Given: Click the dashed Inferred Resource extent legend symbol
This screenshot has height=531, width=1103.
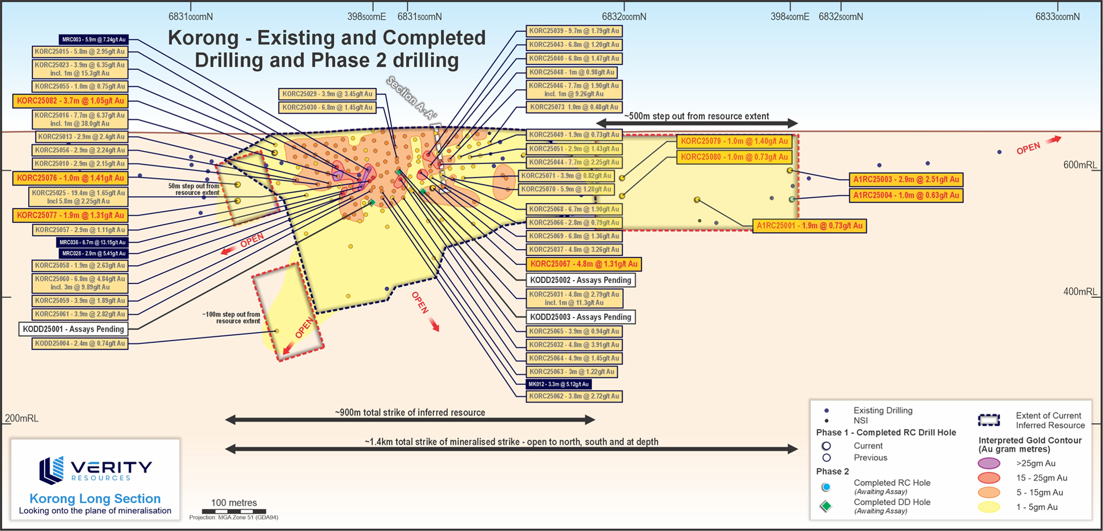Looking at the screenshot, I should [x=989, y=420].
